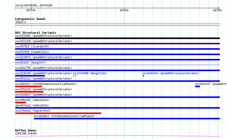Open the esv2761911 (Vogler2010) label
Image resolution: width=227 pixels, height=139 pixels.
pyautogui.click(x=33, y=111)
